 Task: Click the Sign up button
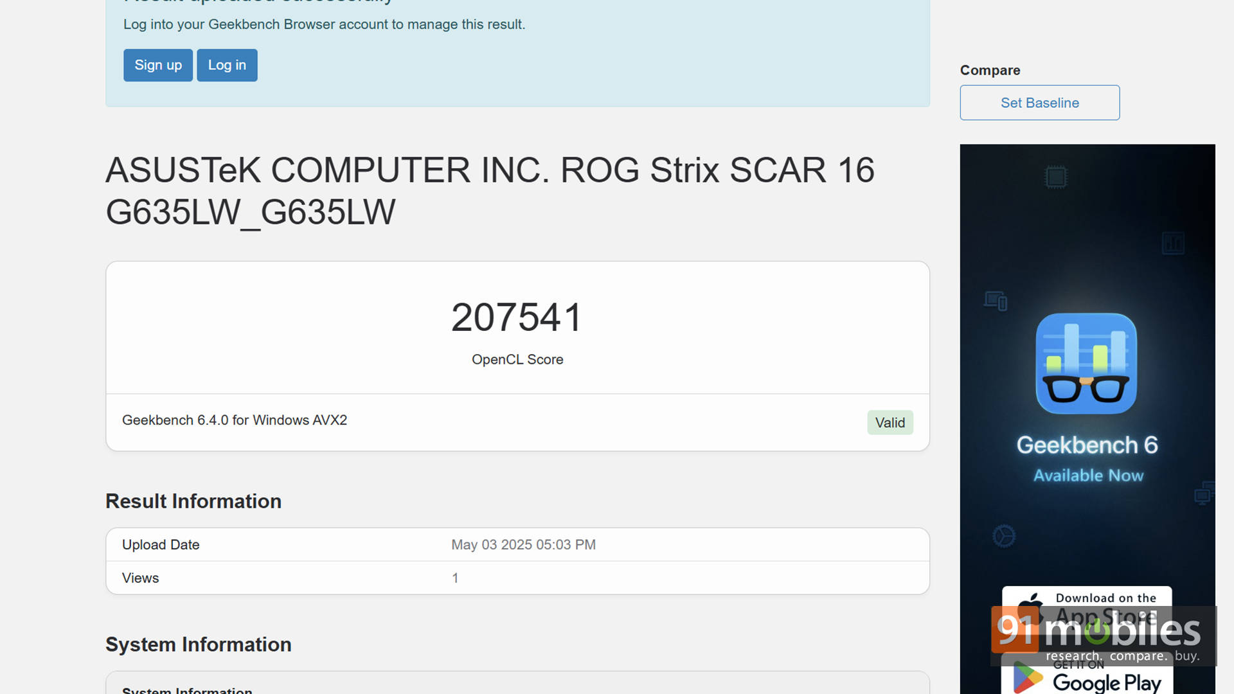click(x=158, y=65)
